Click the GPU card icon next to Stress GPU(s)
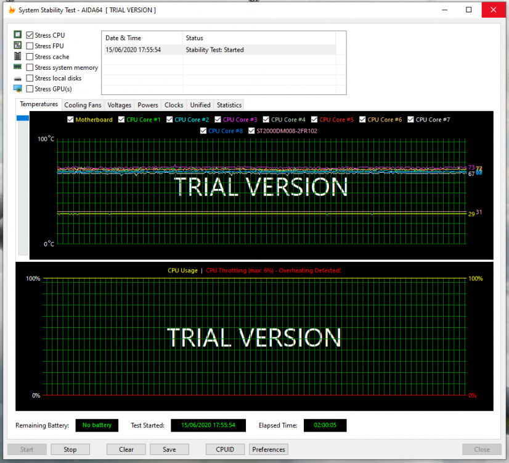The image size is (509, 463). (x=17, y=88)
